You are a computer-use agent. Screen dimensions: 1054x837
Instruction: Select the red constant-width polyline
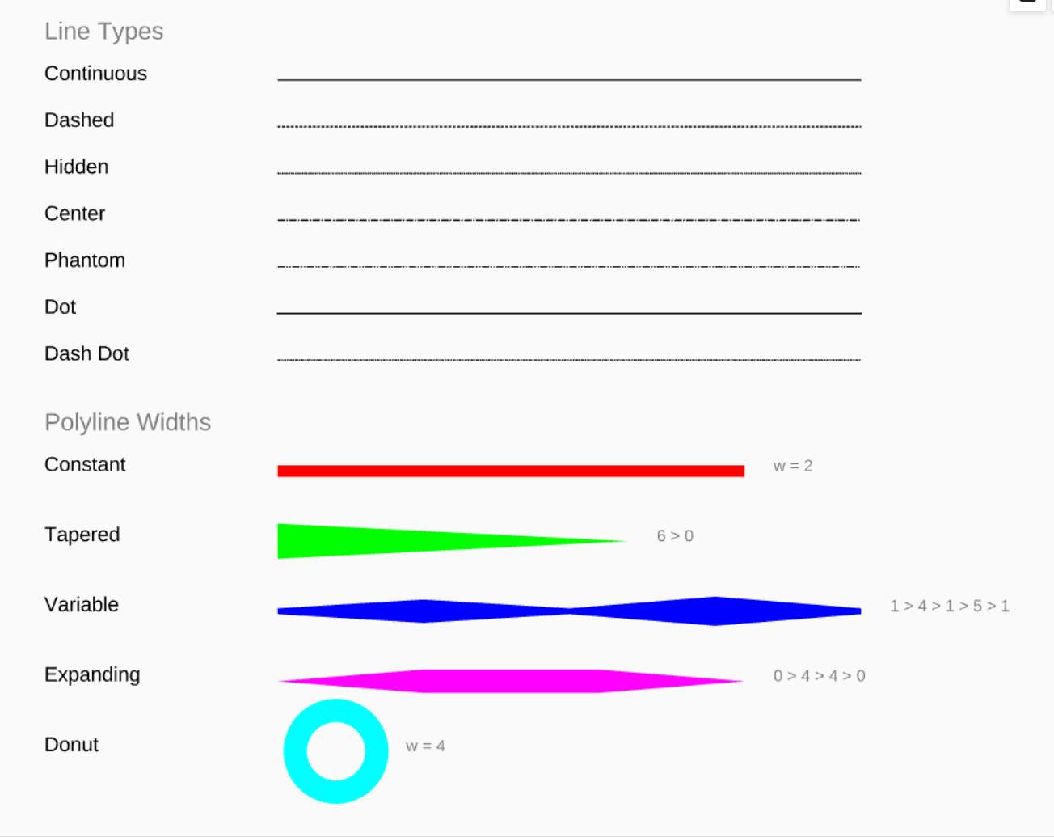tap(511, 471)
